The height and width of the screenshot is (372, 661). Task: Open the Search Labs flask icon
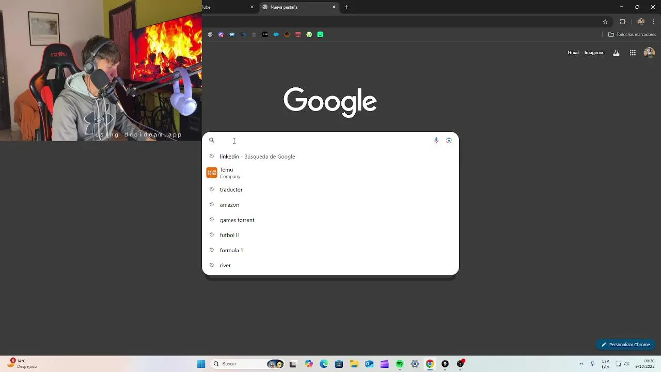616,53
